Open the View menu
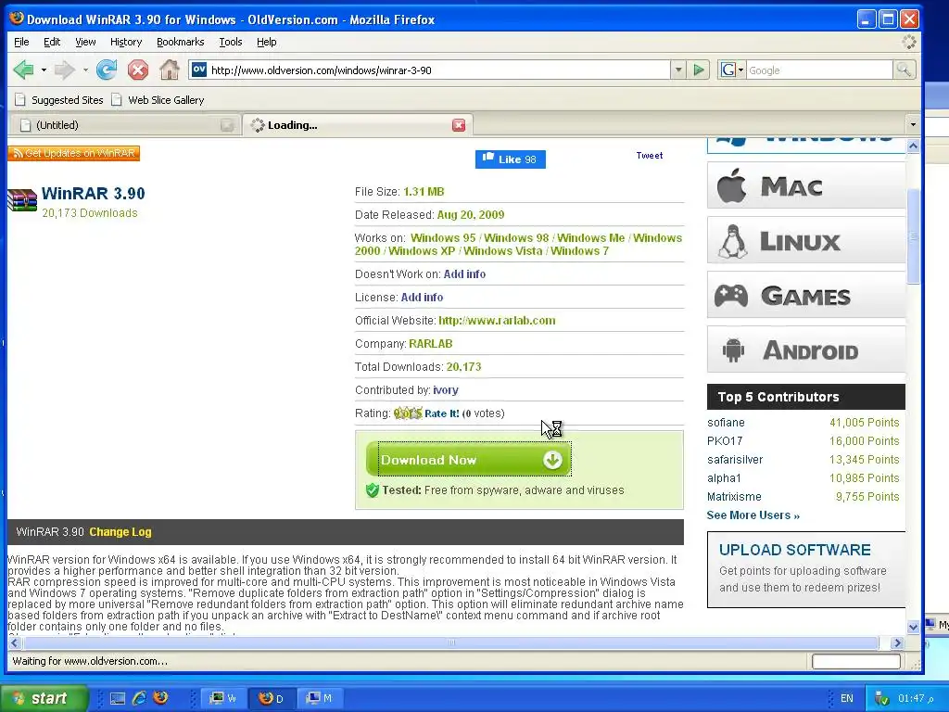Screen dimensions: 949x712 coord(85,42)
